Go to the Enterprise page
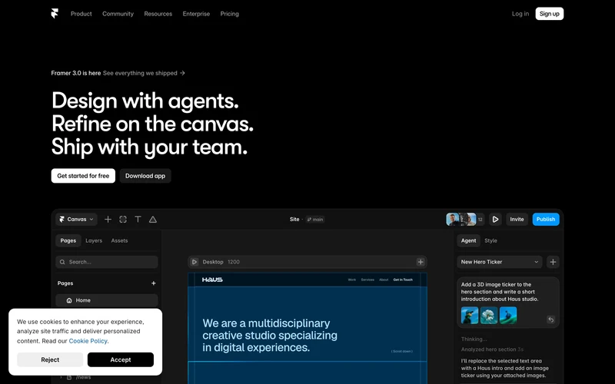The height and width of the screenshot is (384, 615). (196, 14)
